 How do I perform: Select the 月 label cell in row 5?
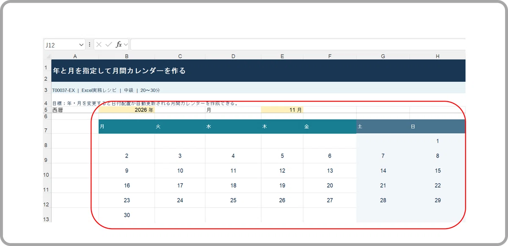(x=233, y=110)
